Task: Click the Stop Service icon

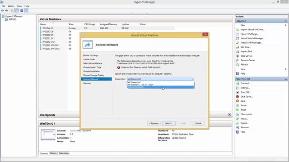Action: (x=238, y=56)
